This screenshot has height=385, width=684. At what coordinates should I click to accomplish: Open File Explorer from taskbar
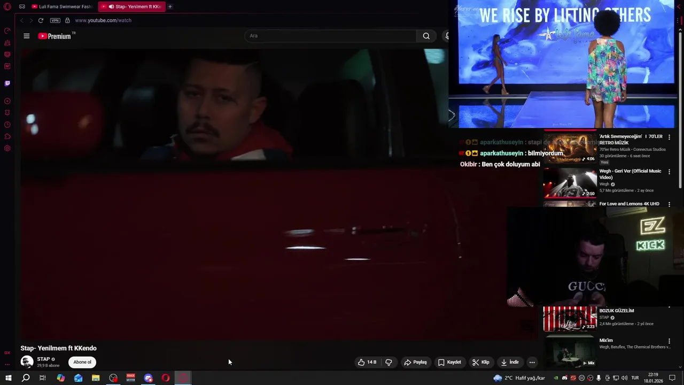click(96, 378)
